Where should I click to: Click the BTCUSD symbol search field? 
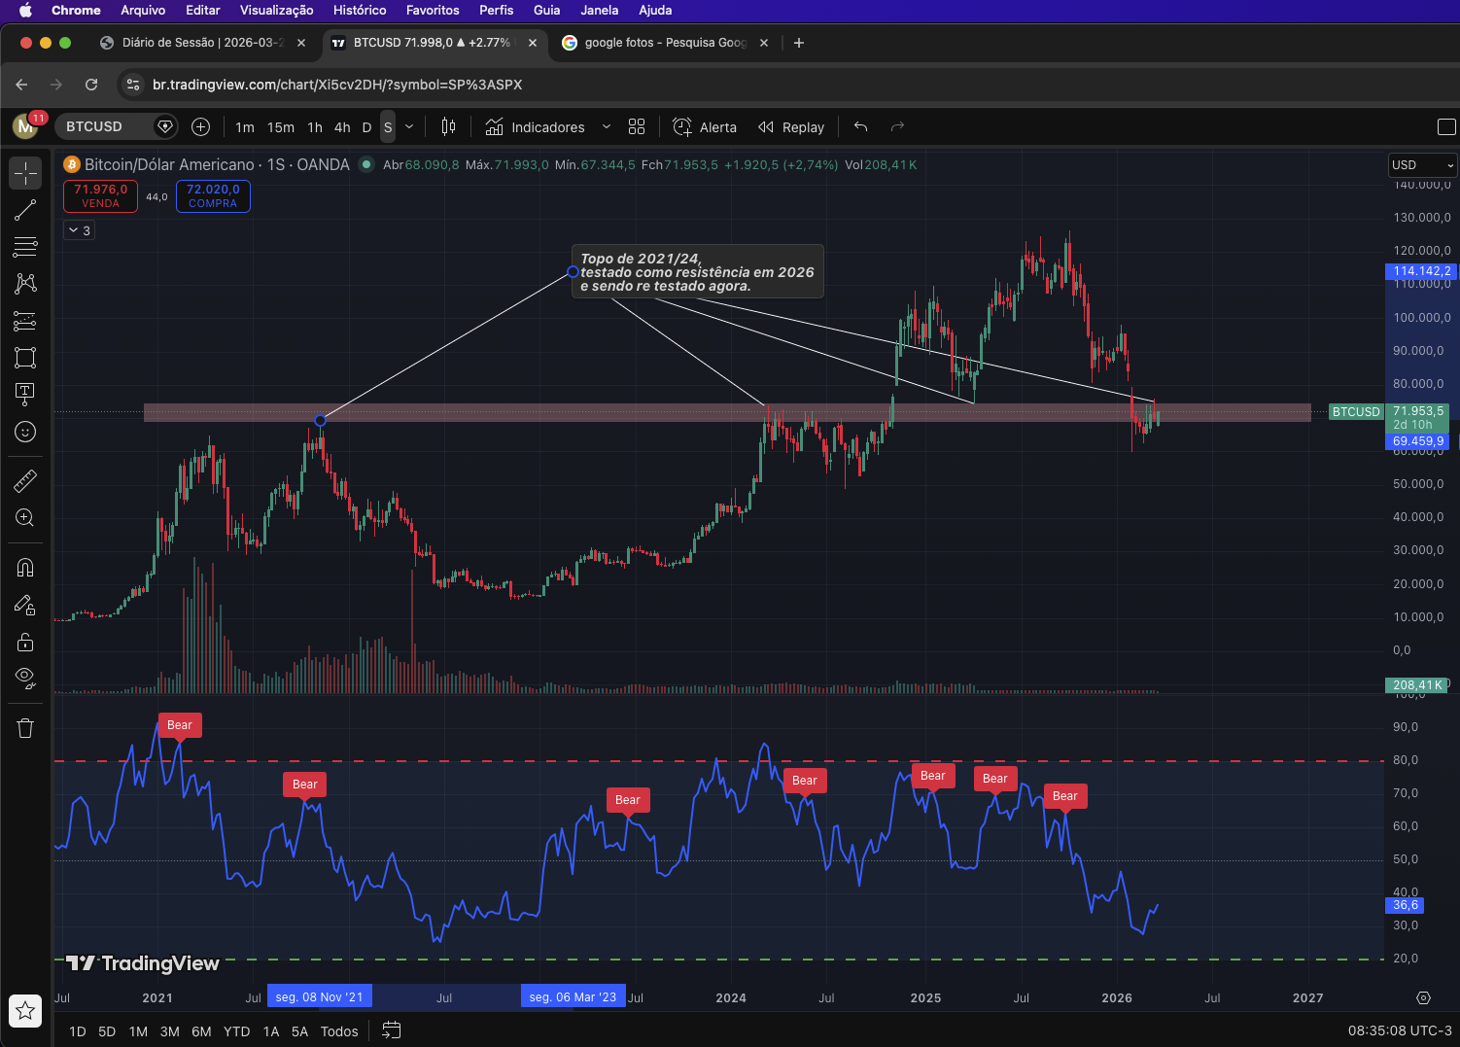(105, 127)
